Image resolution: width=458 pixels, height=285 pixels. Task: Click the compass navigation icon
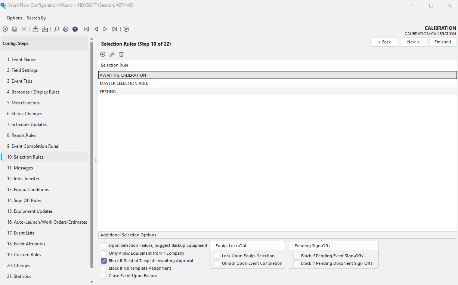pyautogui.click(x=126, y=29)
